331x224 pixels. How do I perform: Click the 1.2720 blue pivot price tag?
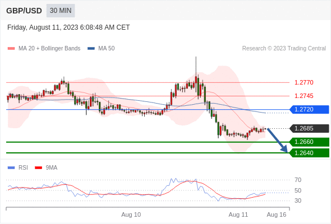(x=309, y=109)
